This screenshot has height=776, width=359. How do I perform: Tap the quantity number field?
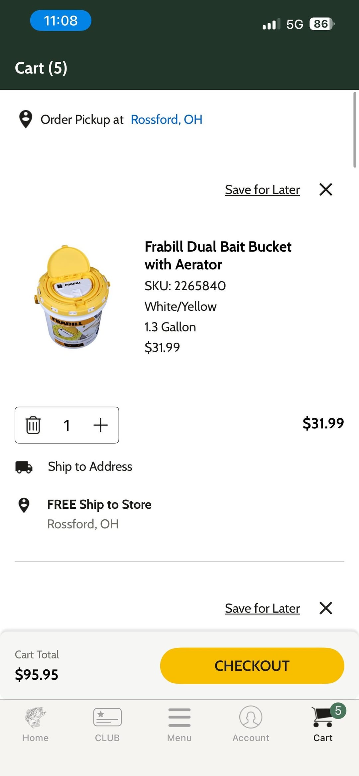click(67, 425)
